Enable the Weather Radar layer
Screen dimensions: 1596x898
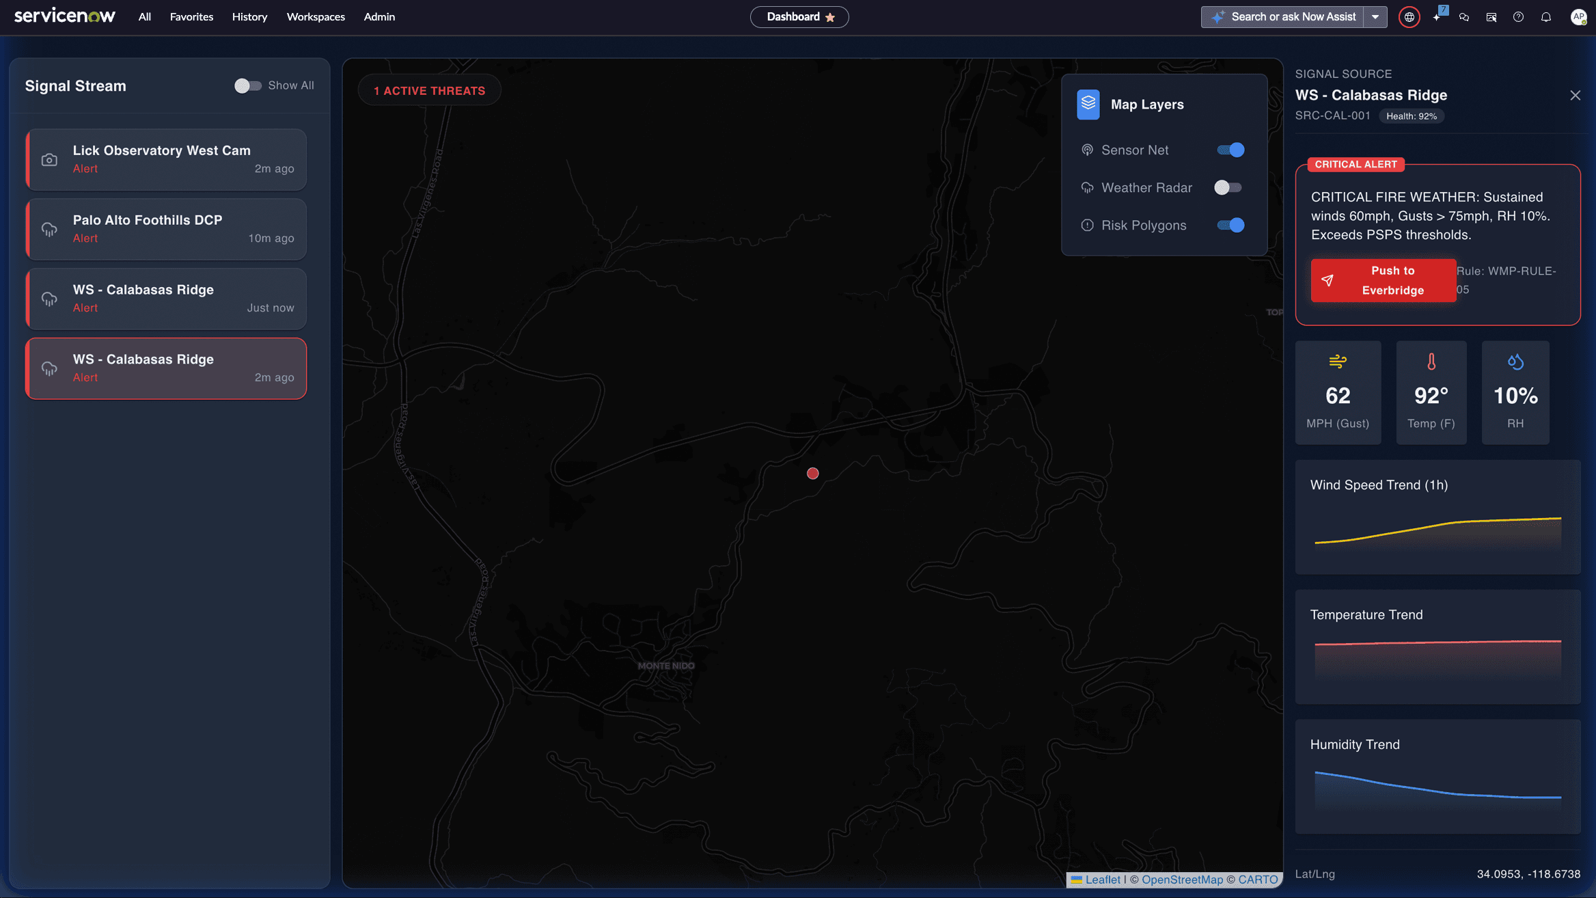(1228, 187)
